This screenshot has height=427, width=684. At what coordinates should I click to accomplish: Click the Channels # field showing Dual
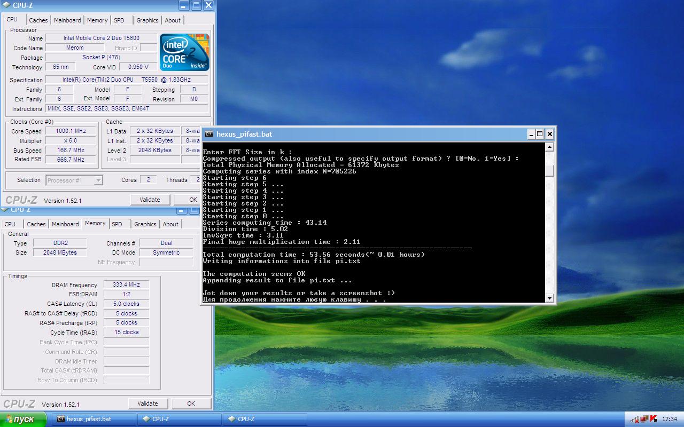pyautogui.click(x=166, y=243)
